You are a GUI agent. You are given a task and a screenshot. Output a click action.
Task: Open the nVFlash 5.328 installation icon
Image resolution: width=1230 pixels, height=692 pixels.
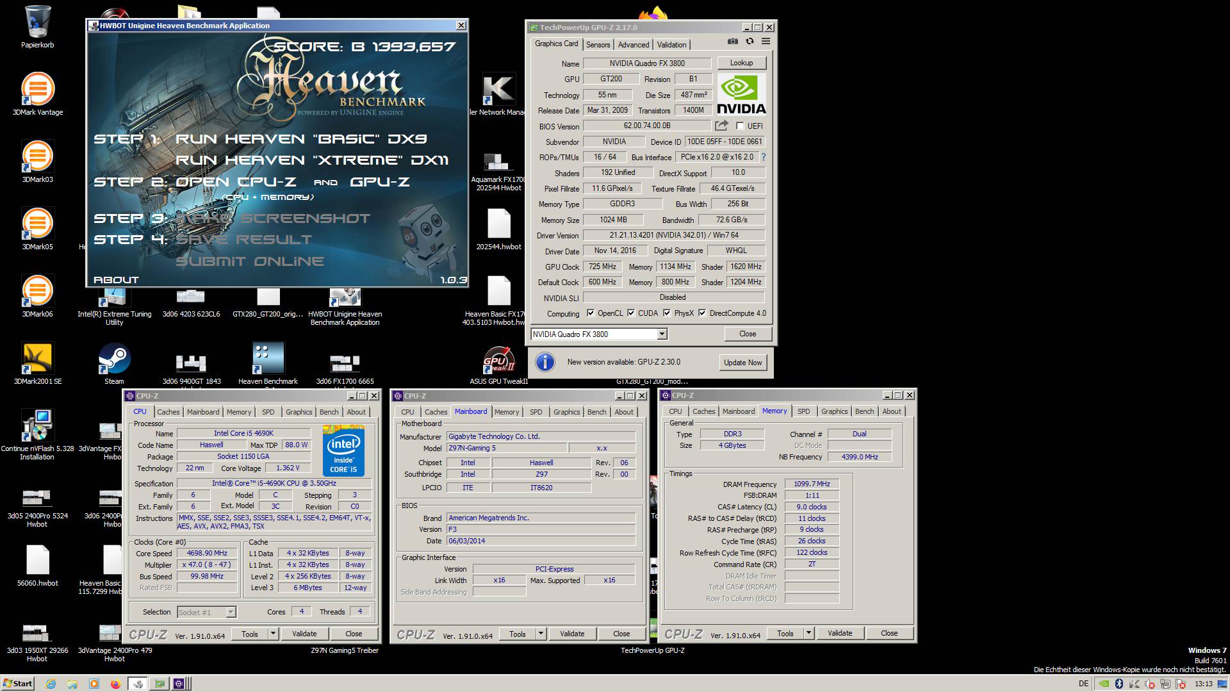(37, 436)
